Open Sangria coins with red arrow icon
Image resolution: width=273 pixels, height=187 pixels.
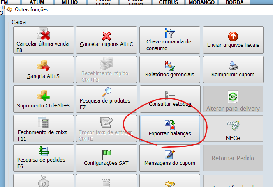point(43,66)
